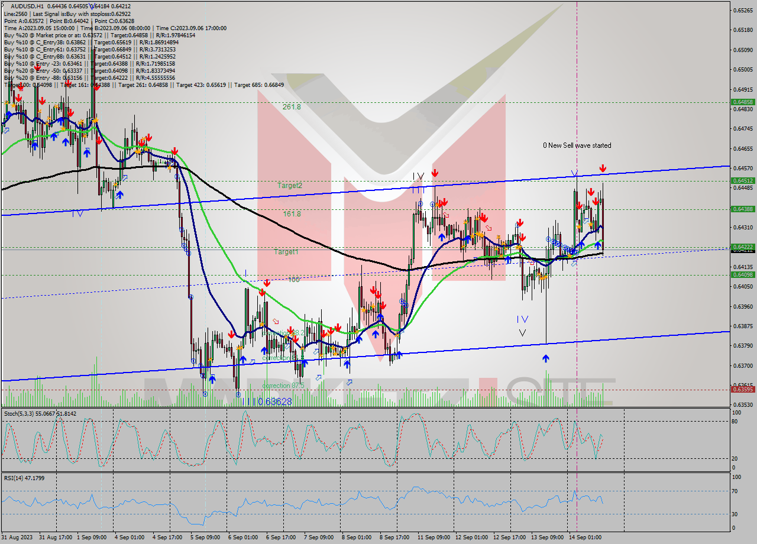Click the green 0.64858 price tag
The width and height of the screenshot is (757, 544).
(742, 102)
